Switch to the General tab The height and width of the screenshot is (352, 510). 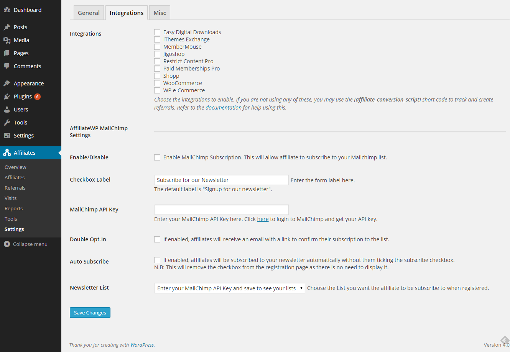89,13
